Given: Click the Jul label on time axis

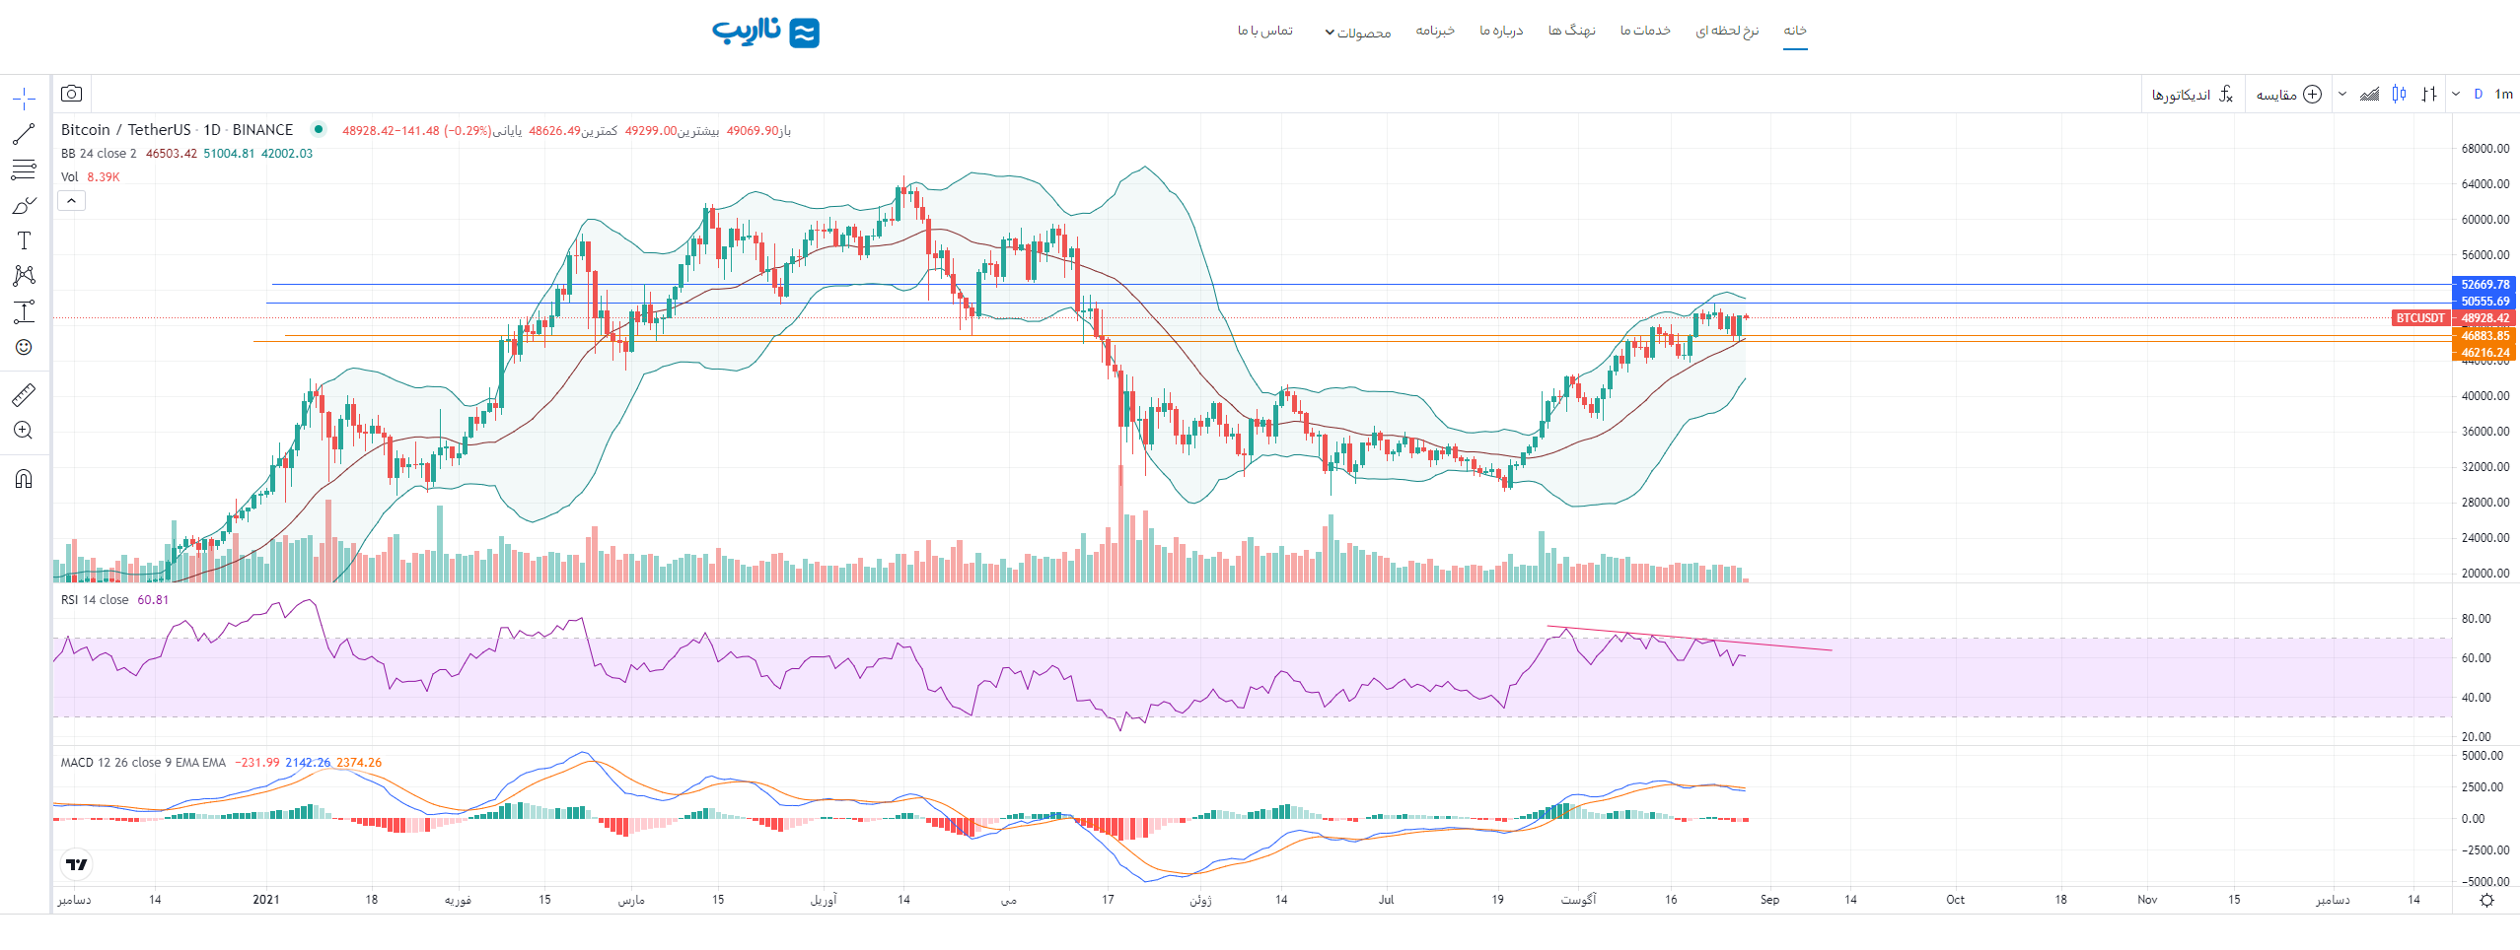Looking at the screenshot, I should tap(1386, 900).
